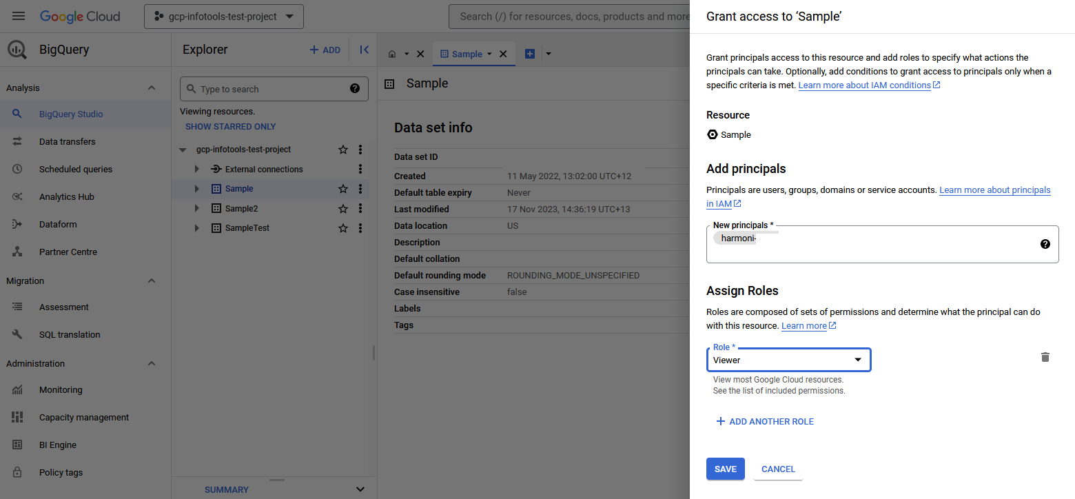Click the Assessment list icon
The image size is (1075, 499).
(x=17, y=307)
